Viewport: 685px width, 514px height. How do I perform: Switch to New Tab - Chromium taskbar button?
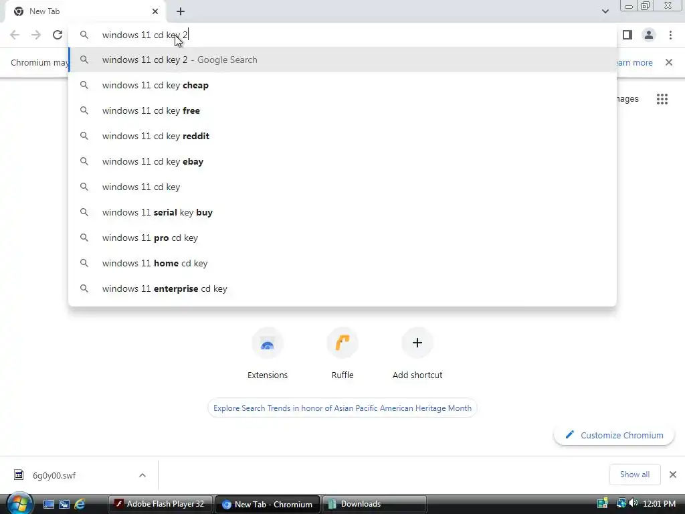click(x=268, y=504)
